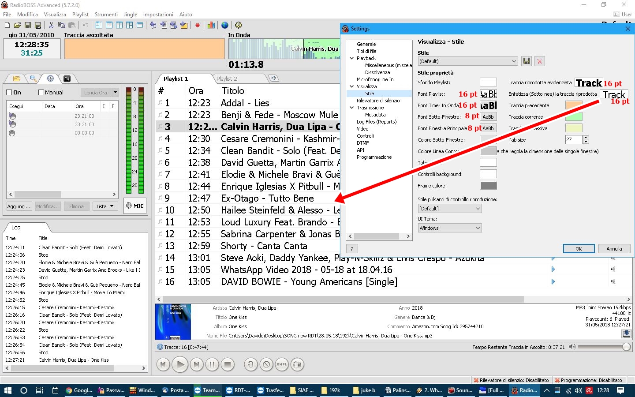Switch to the Playlist 2 tab

click(227, 79)
